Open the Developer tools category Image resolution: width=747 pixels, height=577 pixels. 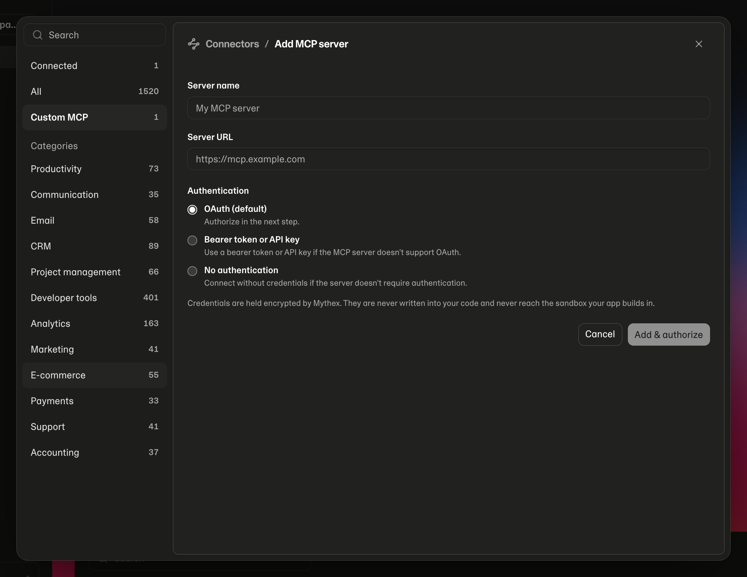coord(94,298)
